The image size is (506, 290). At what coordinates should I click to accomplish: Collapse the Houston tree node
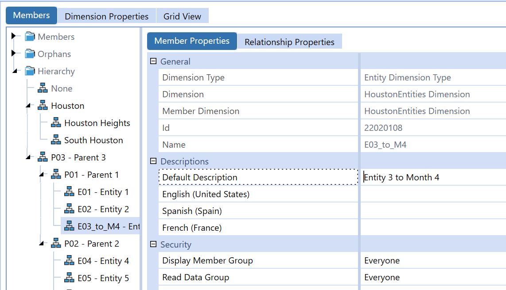28,106
